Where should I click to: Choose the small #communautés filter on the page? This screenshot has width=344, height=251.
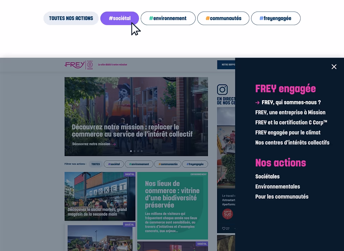click(x=168, y=164)
